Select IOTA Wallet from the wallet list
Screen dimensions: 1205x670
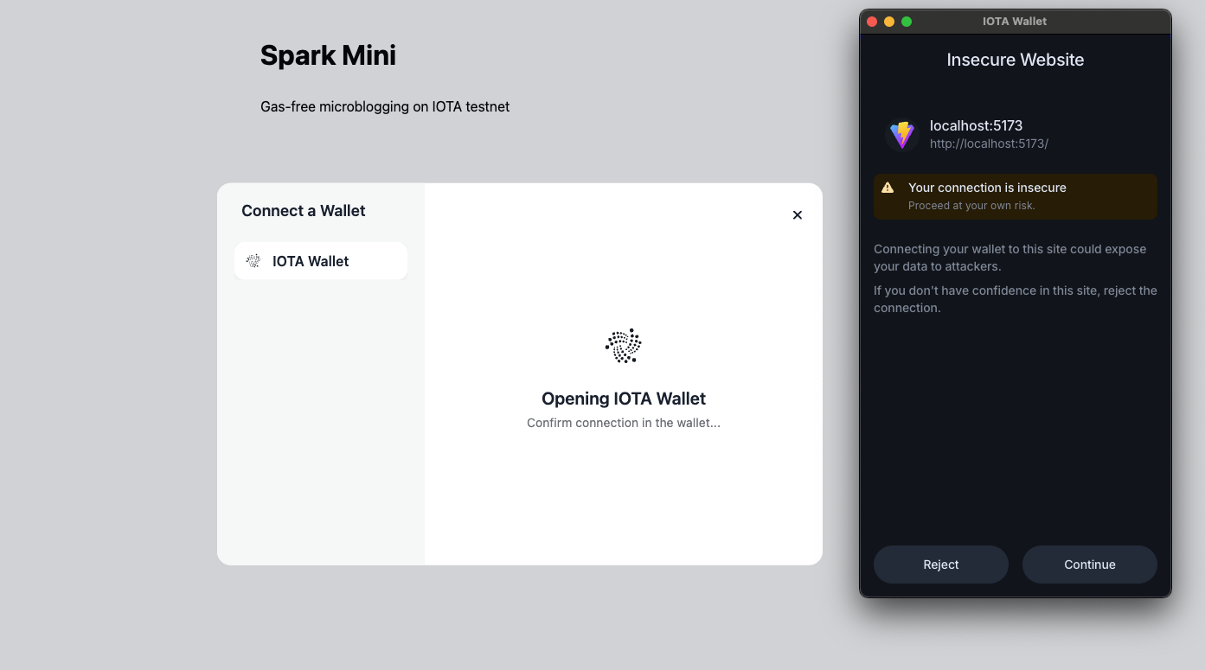pyautogui.click(x=321, y=261)
